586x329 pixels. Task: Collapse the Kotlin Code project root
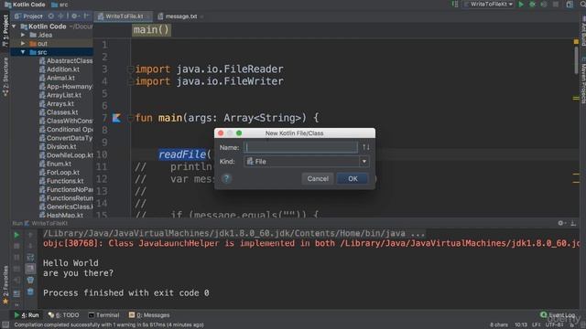15,27
